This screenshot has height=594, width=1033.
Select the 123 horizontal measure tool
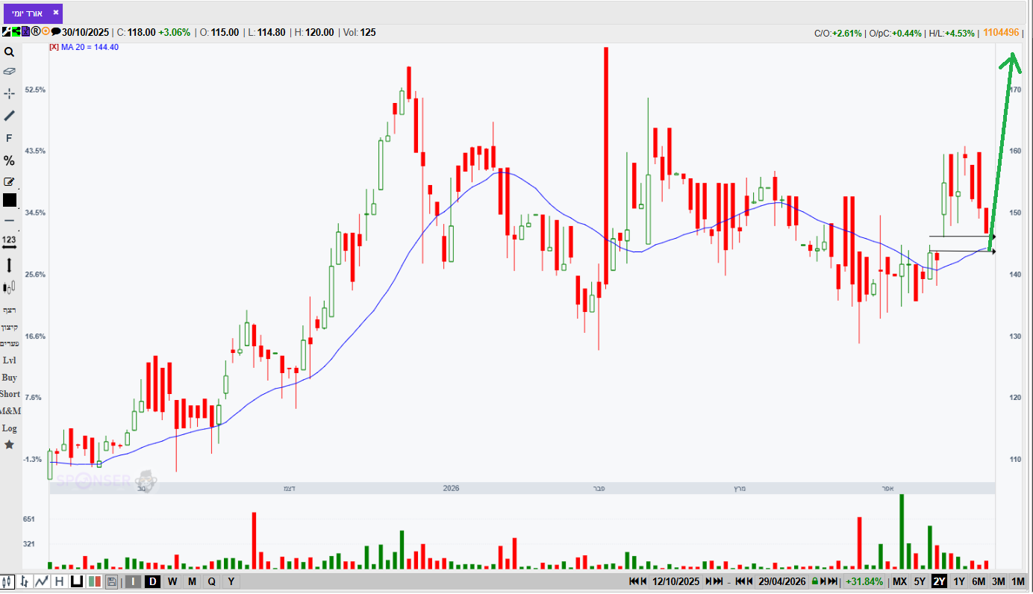click(x=10, y=241)
